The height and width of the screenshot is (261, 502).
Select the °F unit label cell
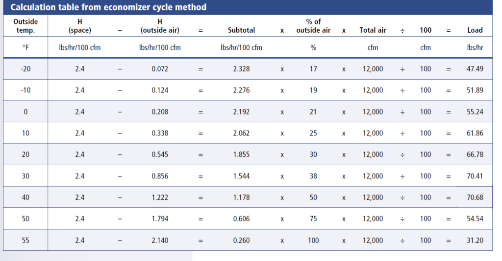tap(25, 47)
